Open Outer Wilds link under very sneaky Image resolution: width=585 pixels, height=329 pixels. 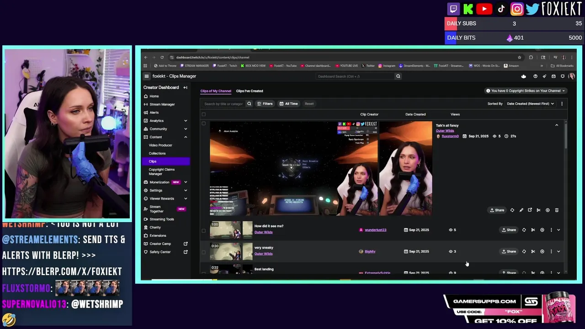click(263, 254)
